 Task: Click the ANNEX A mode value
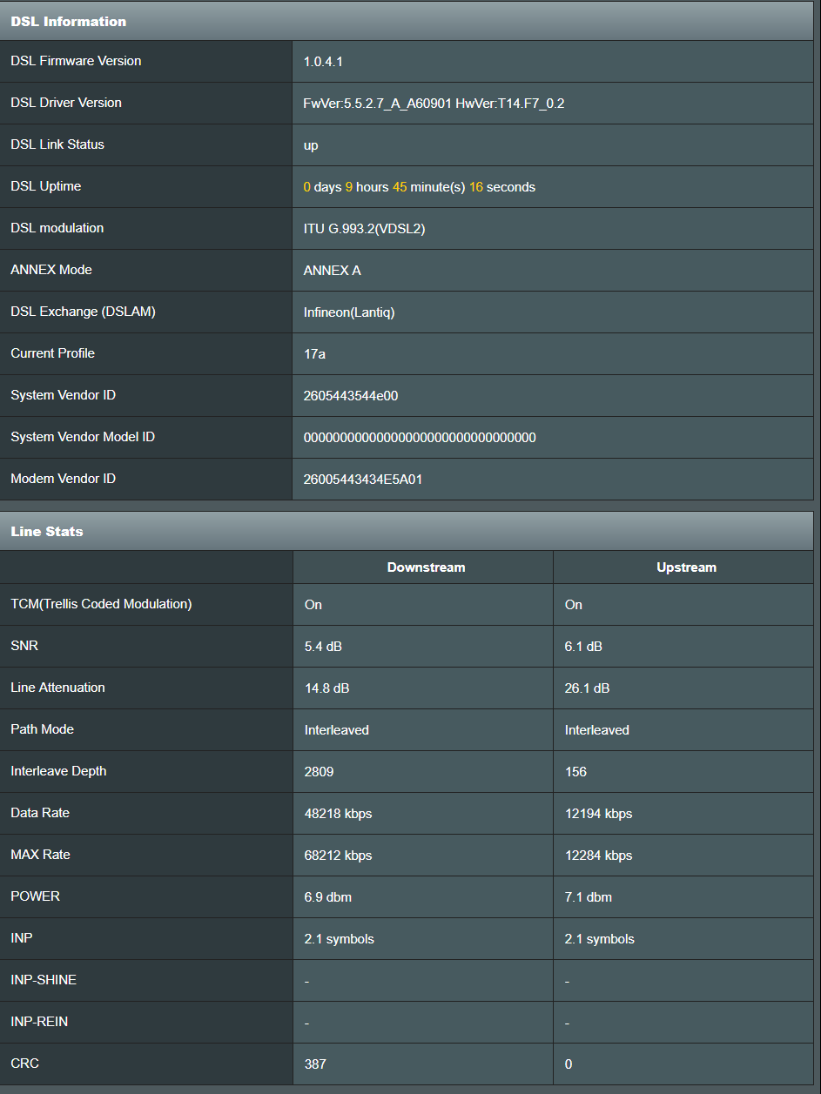332,271
